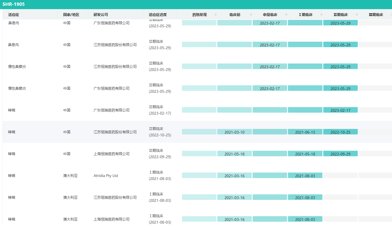Click the arrow icon after Ⅰ期临床 header
392x225 pixels.
pos(321,15)
